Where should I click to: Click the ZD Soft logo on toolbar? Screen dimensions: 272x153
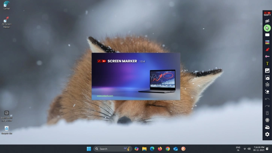pos(267,14)
